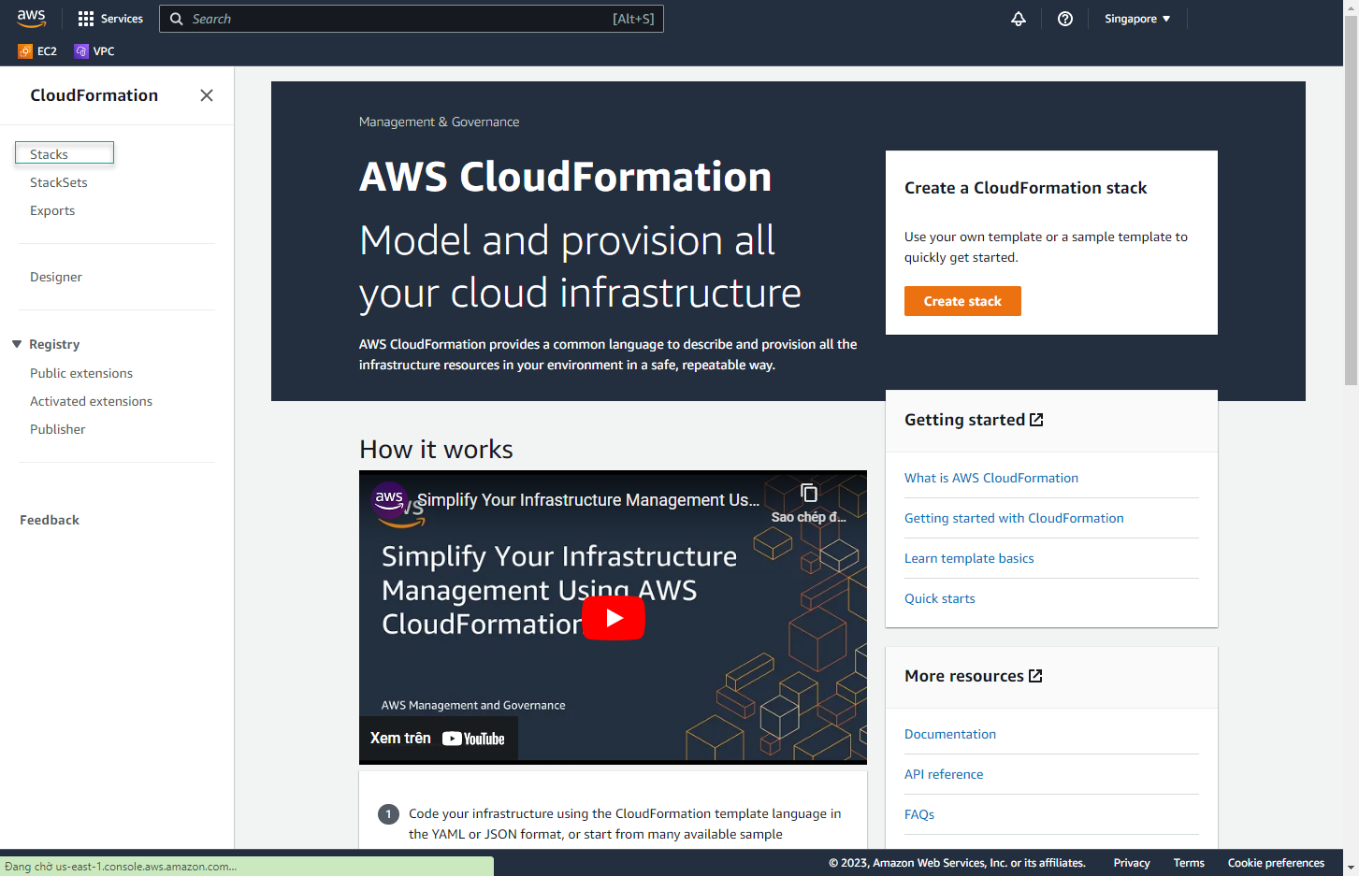1359x876 pixels.
Task: Open StackSets in the sidebar
Action: (59, 182)
